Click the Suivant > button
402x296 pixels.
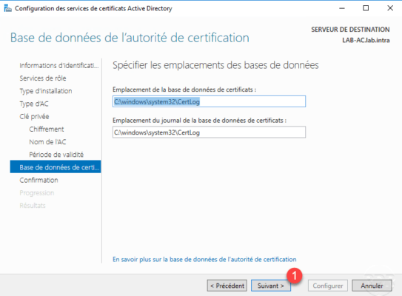coord(271,286)
